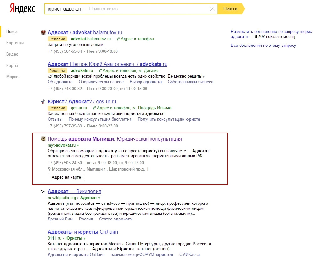Click the green 9111.ru URL
The image size is (313, 260).
click(55, 238)
